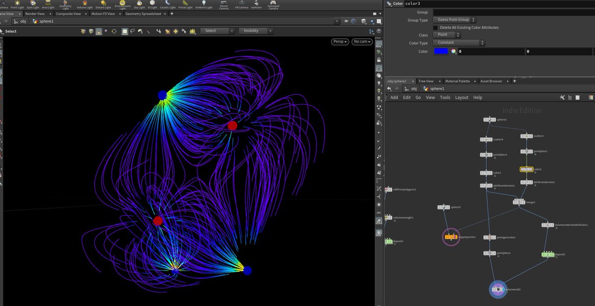
Task: Click the blue Color swatch
Action: point(441,51)
